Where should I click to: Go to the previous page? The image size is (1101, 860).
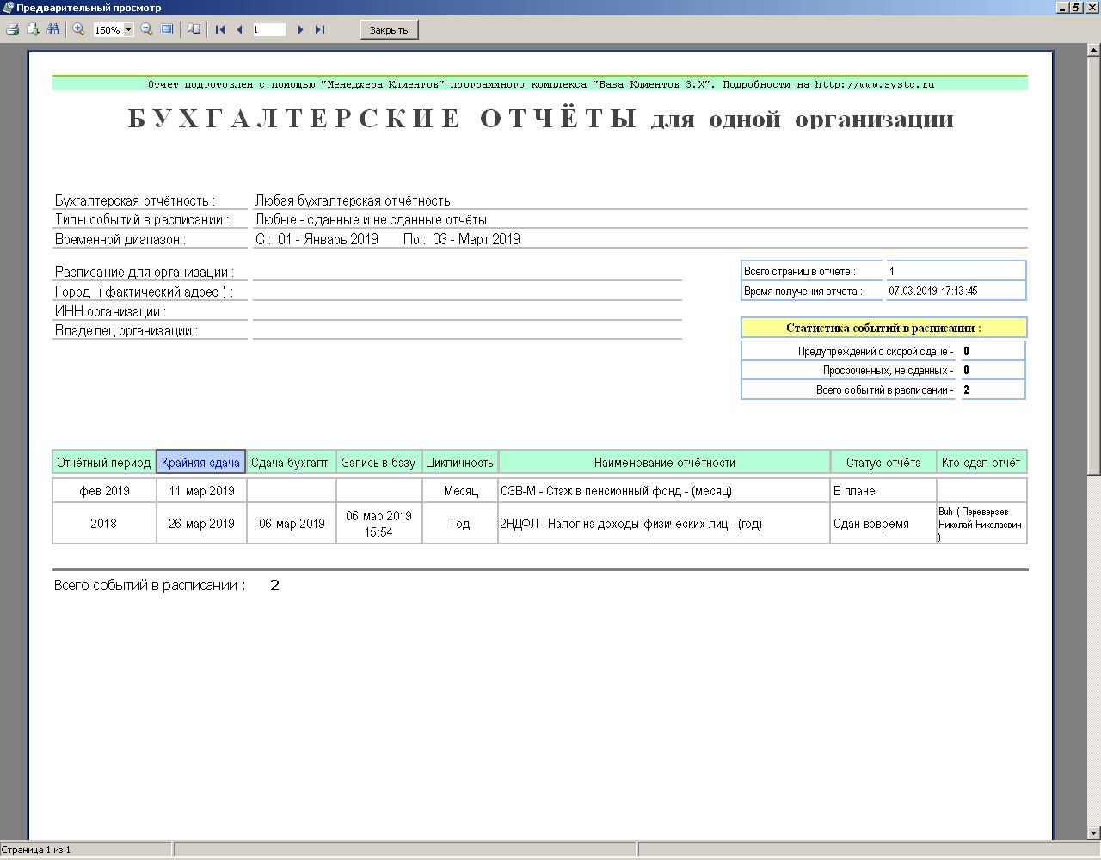coord(239,29)
